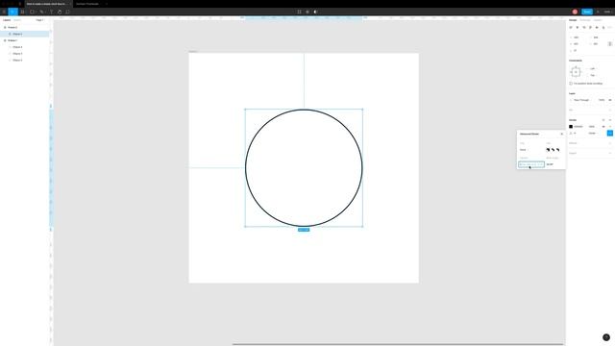This screenshot has height=346, width=615.
Task: Click the dashes input field
Action: pyautogui.click(x=531, y=164)
